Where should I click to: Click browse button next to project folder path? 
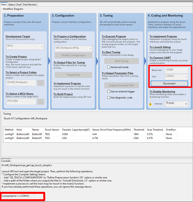pos(41,82)
